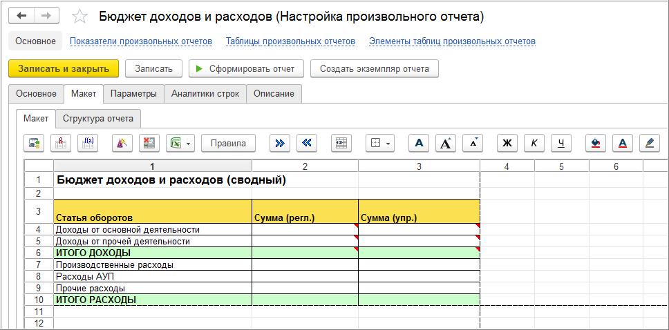
Task: Click the bold Ж formatting button
Action: (x=507, y=144)
